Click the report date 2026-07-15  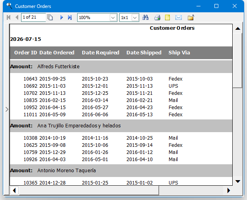pos(25,39)
